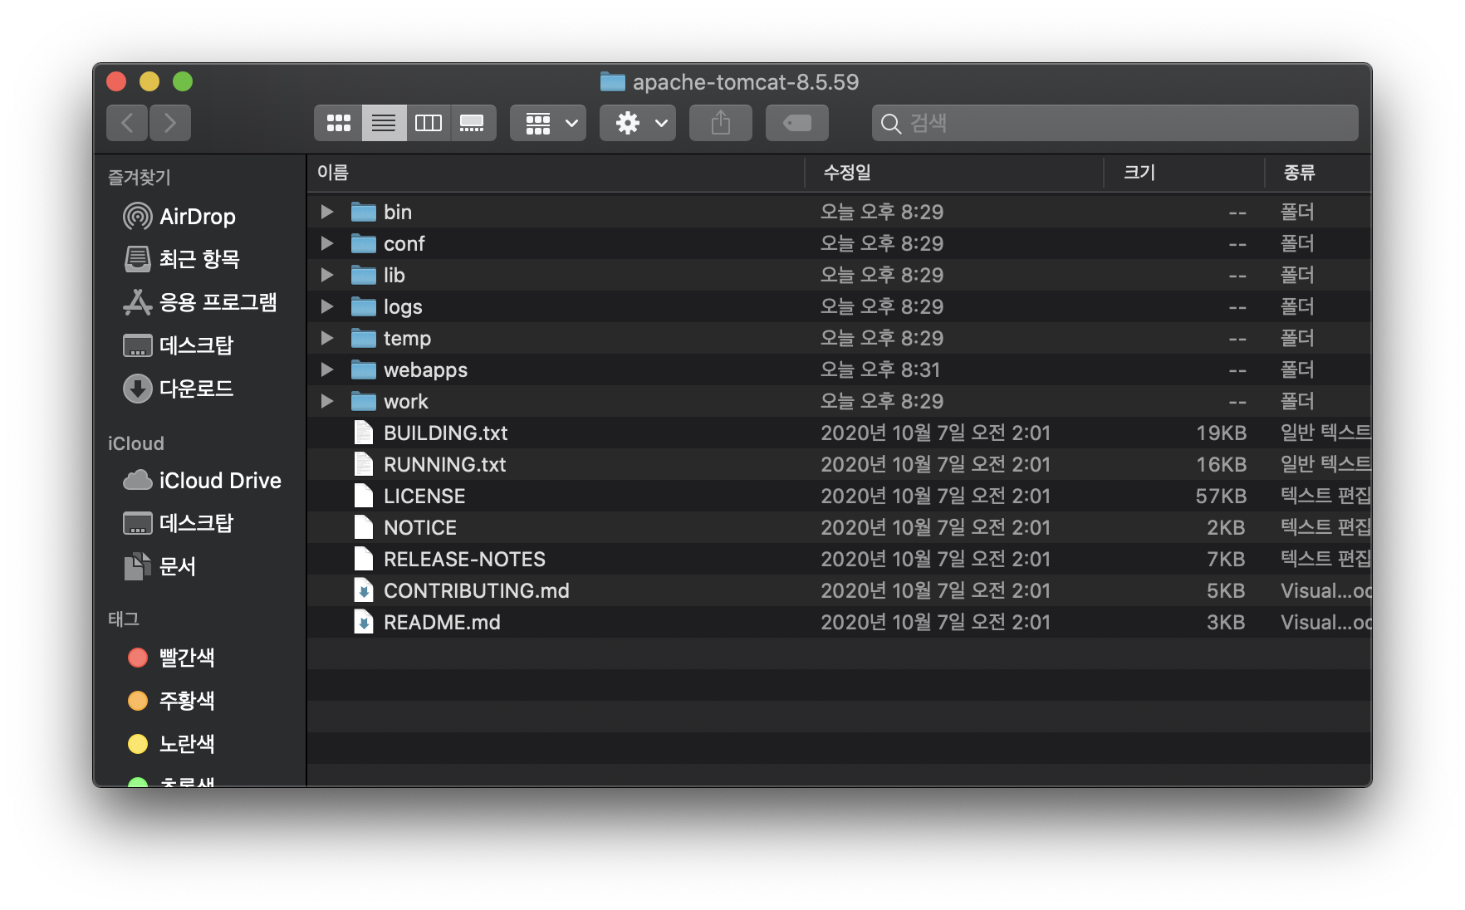Image resolution: width=1465 pixels, height=910 pixels.
Task: Expand the webapps folder
Action: [x=327, y=369]
